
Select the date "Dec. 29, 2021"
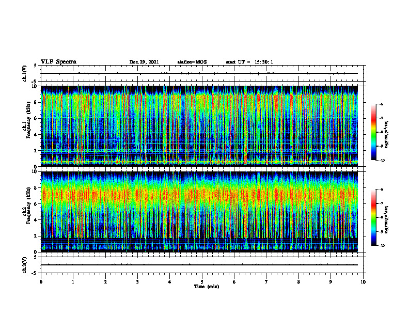(144, 62)
